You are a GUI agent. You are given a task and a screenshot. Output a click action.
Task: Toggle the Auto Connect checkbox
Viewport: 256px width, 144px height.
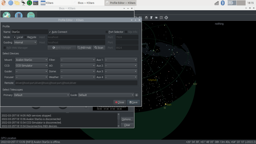pyautogui.click(x=50, y=32)
